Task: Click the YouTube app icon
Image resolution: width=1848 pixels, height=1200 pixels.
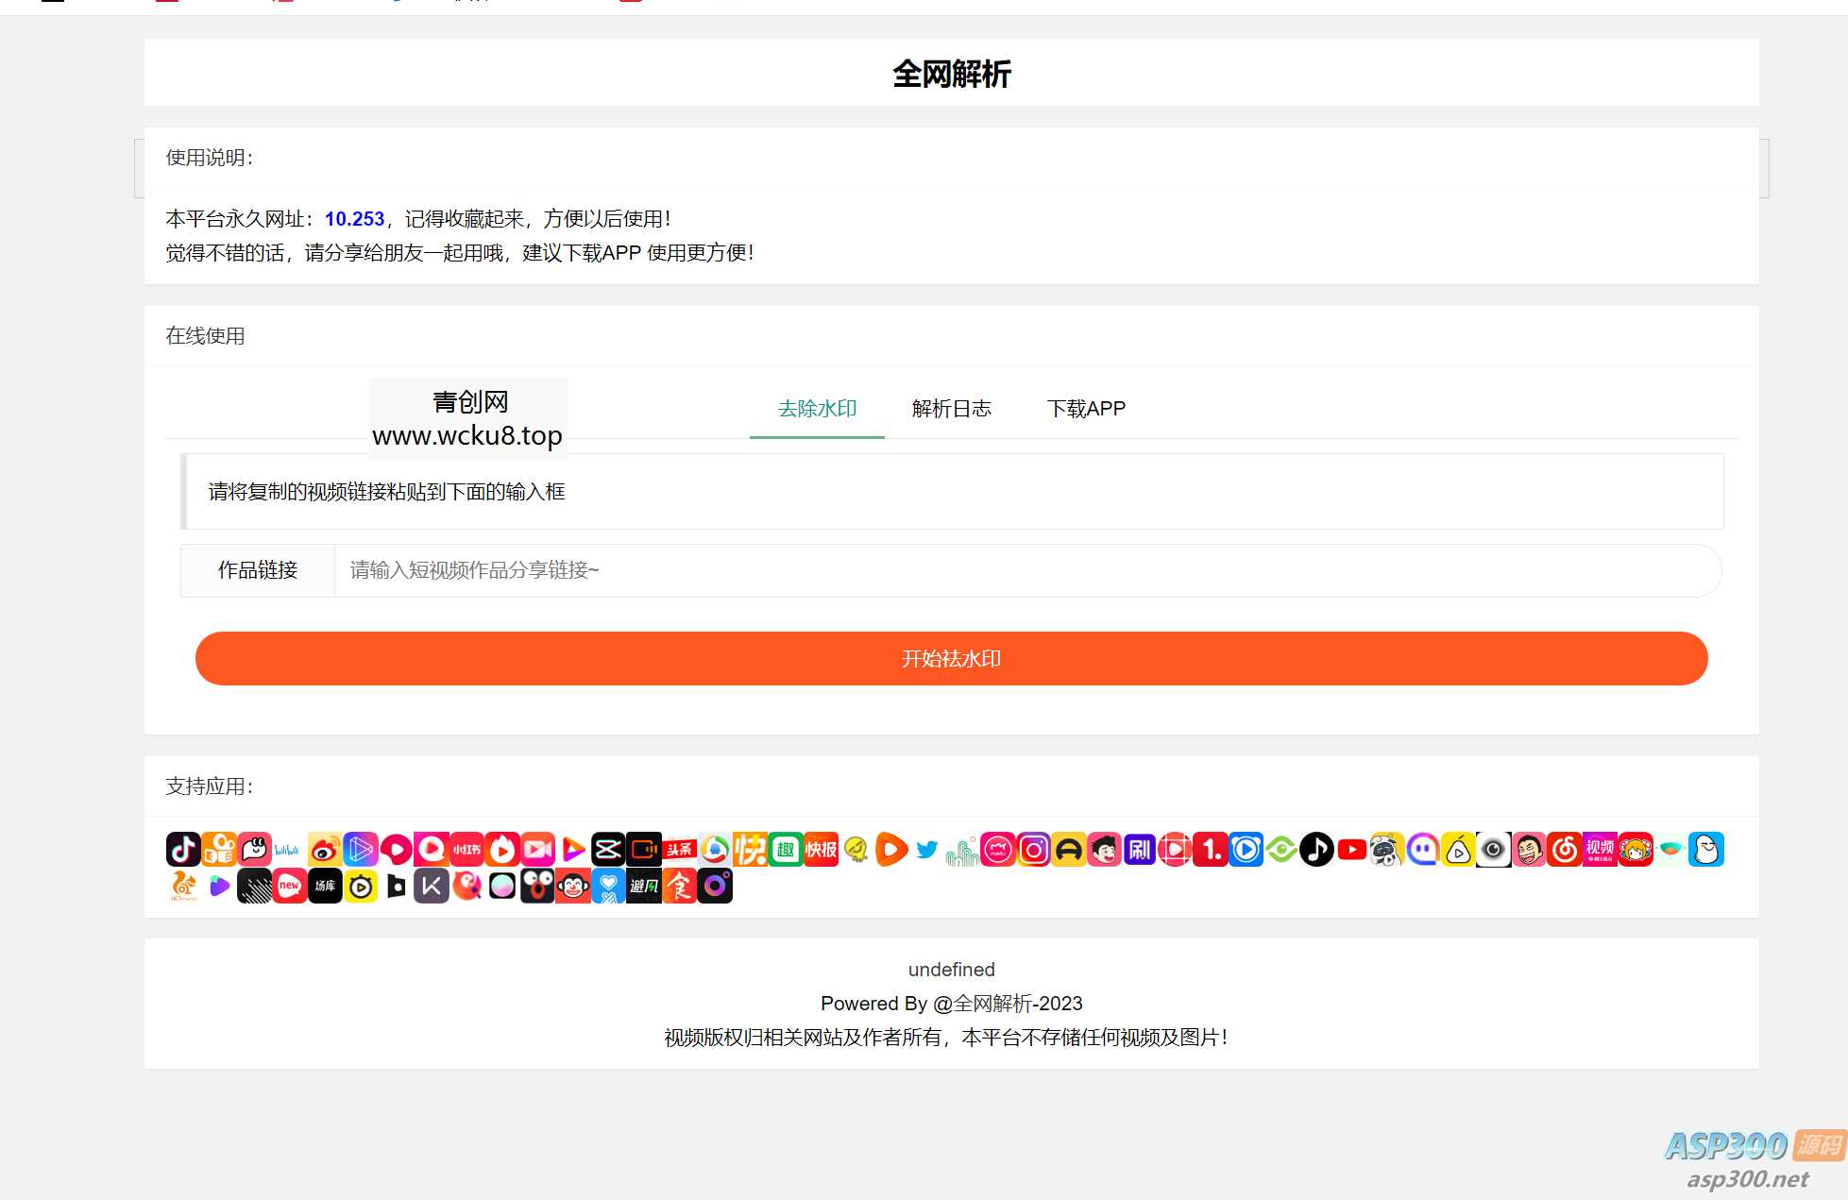Action: [1352, 849]
